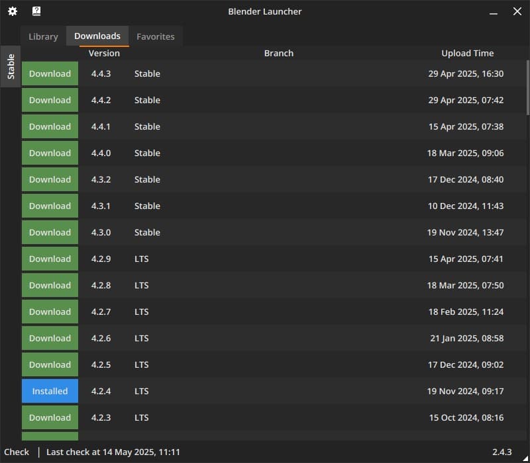The height and width of the screenshot is (463, 530).
Task: Click upload time '10 Dec 2024, 11:43'
Action: pyautogui.click(x=466, y=206)
